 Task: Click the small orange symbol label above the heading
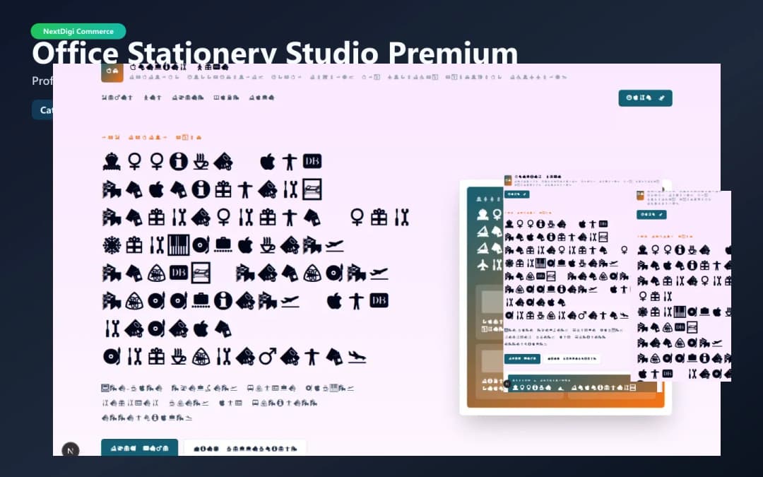151,137
